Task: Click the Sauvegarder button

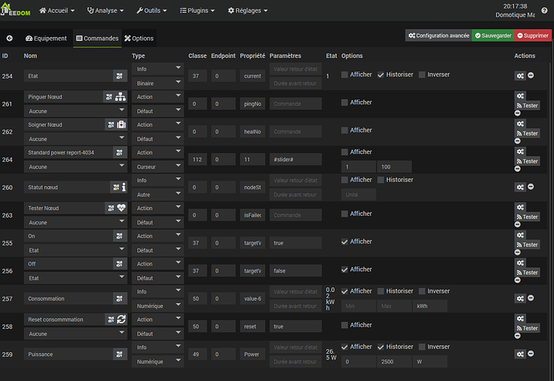Action: [x=493, y=35]
